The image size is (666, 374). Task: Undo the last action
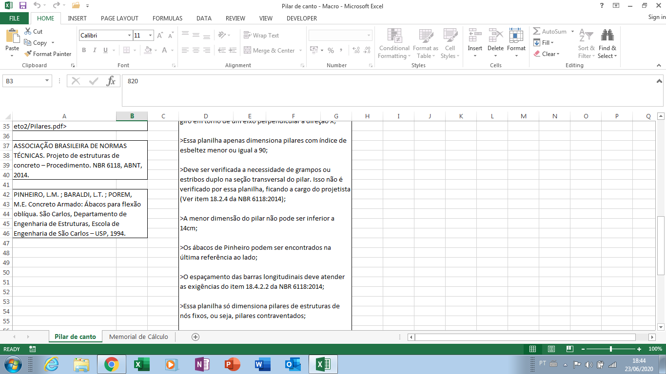(x=37, y=6)
